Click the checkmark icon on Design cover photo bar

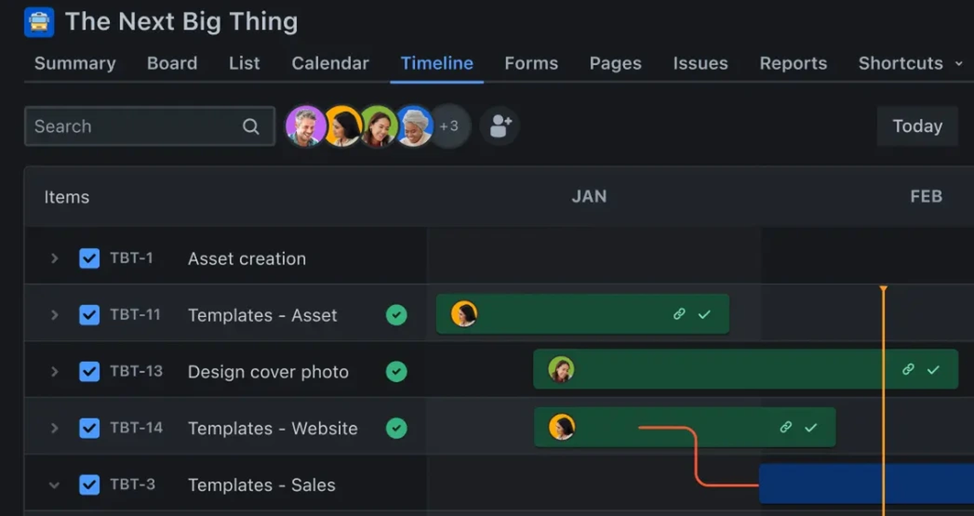pos(933,369)
